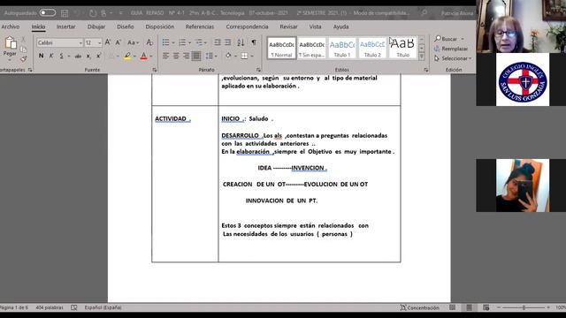566x318 pixels.
Task: Click the Increase indent icon
Action: [x=228, y=42]
